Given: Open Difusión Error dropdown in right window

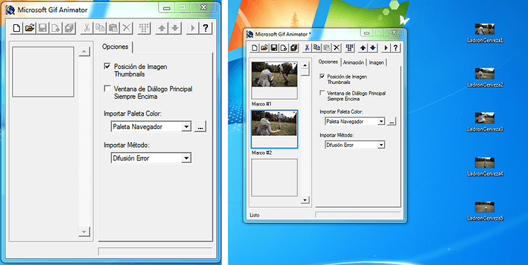Looking at the screenshot, I should (381, 145).
